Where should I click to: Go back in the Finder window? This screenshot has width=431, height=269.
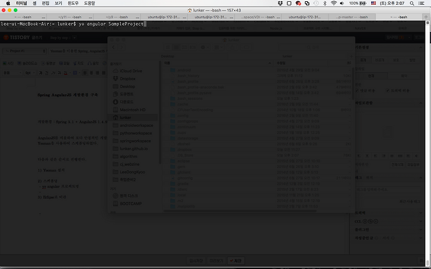(x=114, y=47)
